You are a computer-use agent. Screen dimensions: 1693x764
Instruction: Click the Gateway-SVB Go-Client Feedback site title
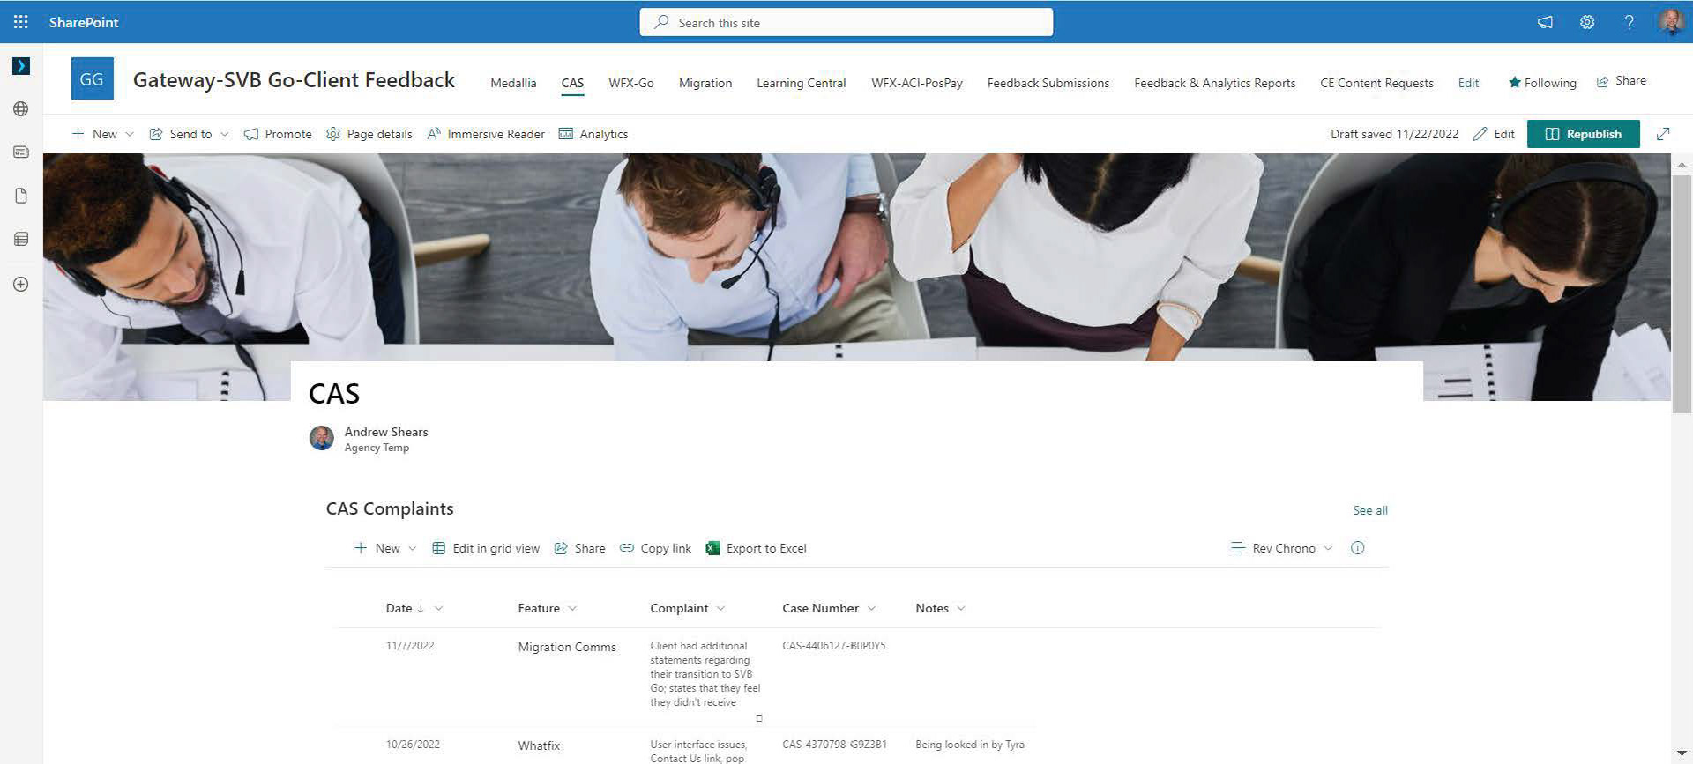[x=294, y=80]
